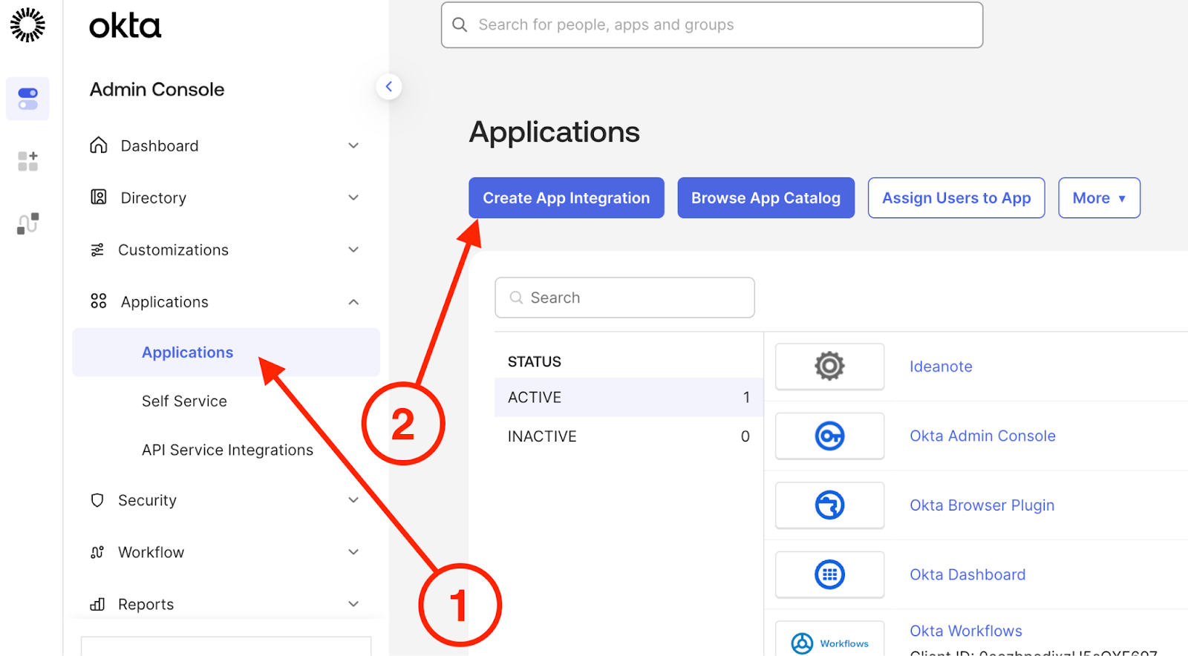
Task: Expand the Customizations menu chevron
Action: (353, 249)
